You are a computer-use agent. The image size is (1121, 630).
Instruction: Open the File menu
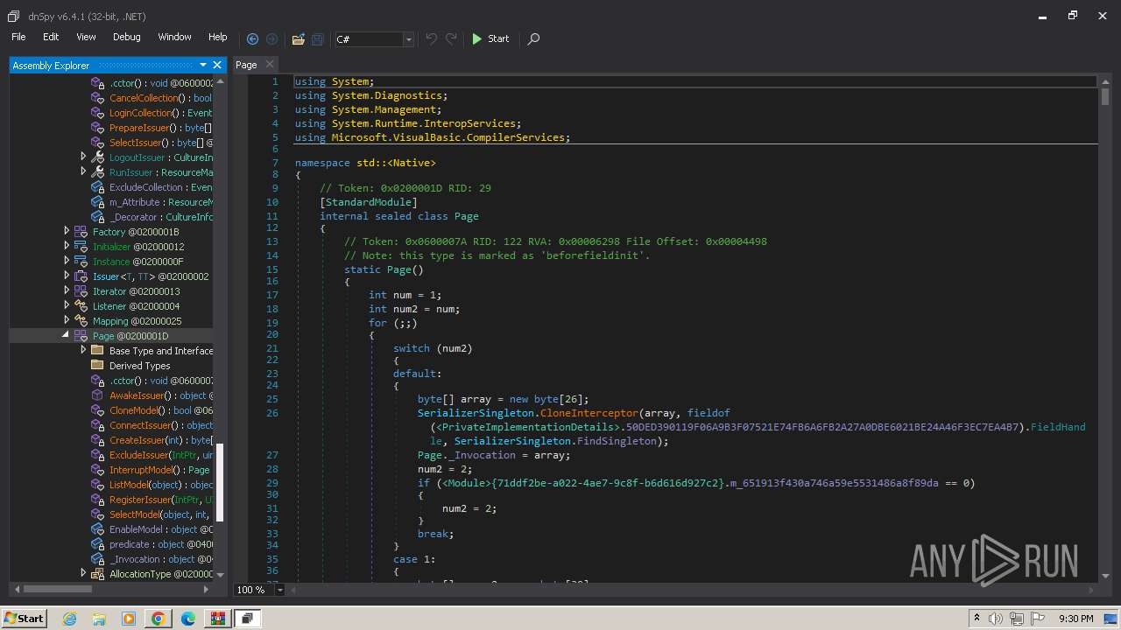coord(18,37)
